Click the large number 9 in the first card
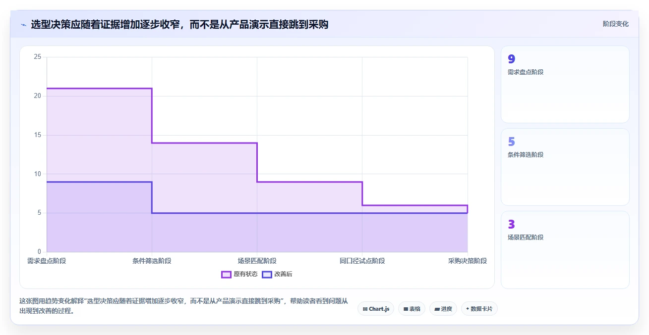The image size is (649, 335). [512, 59]
